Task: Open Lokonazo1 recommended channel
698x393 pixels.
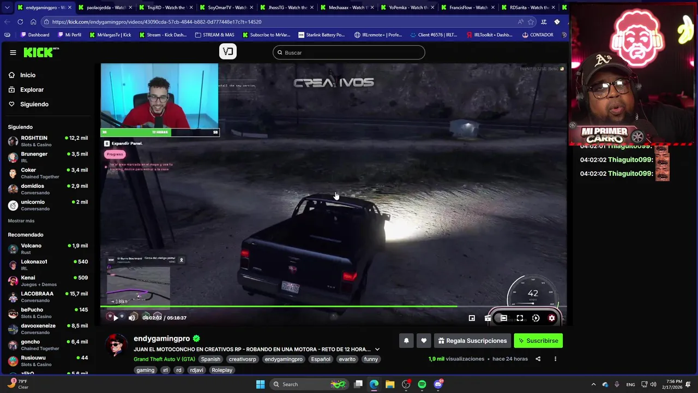Action: click(48, 265)
